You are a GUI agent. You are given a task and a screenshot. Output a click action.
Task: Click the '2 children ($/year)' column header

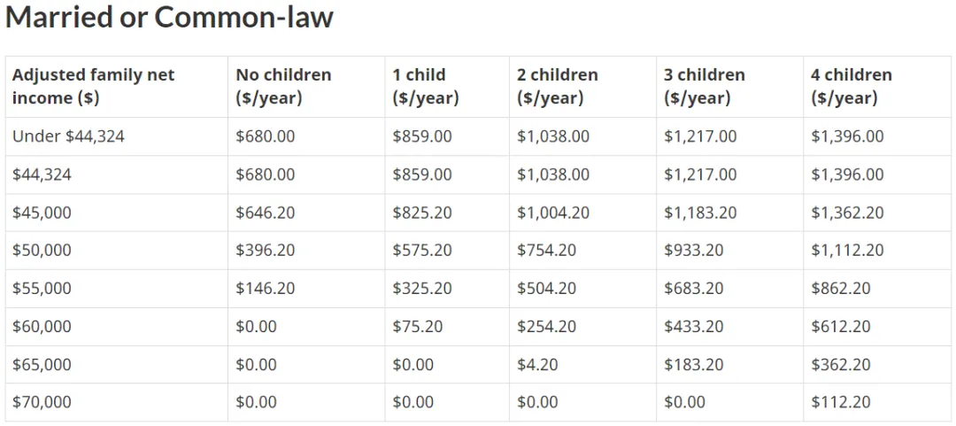558,87
